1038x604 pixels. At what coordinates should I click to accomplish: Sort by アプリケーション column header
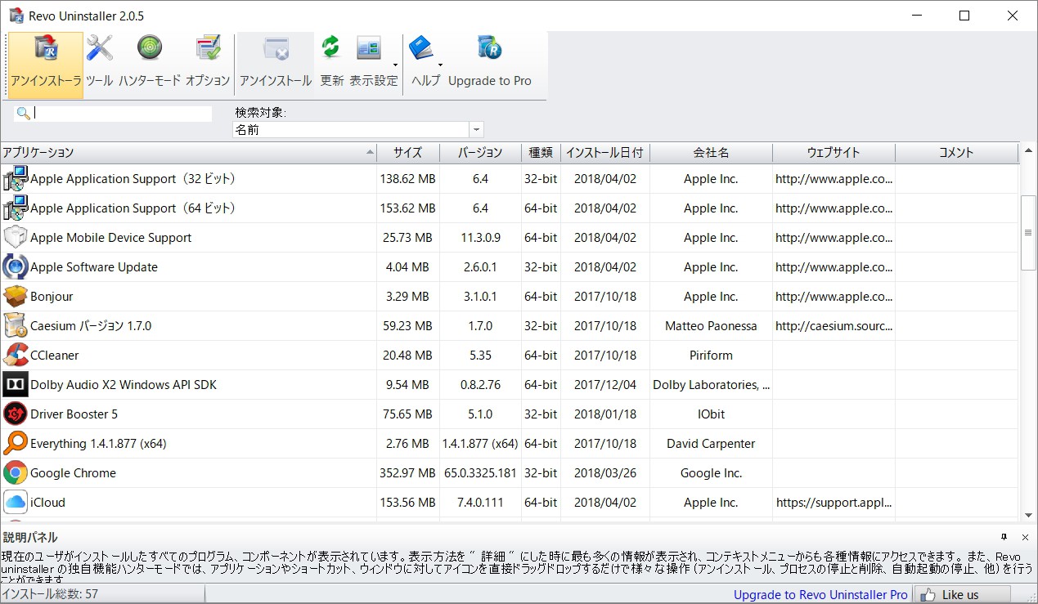[188, 153]
